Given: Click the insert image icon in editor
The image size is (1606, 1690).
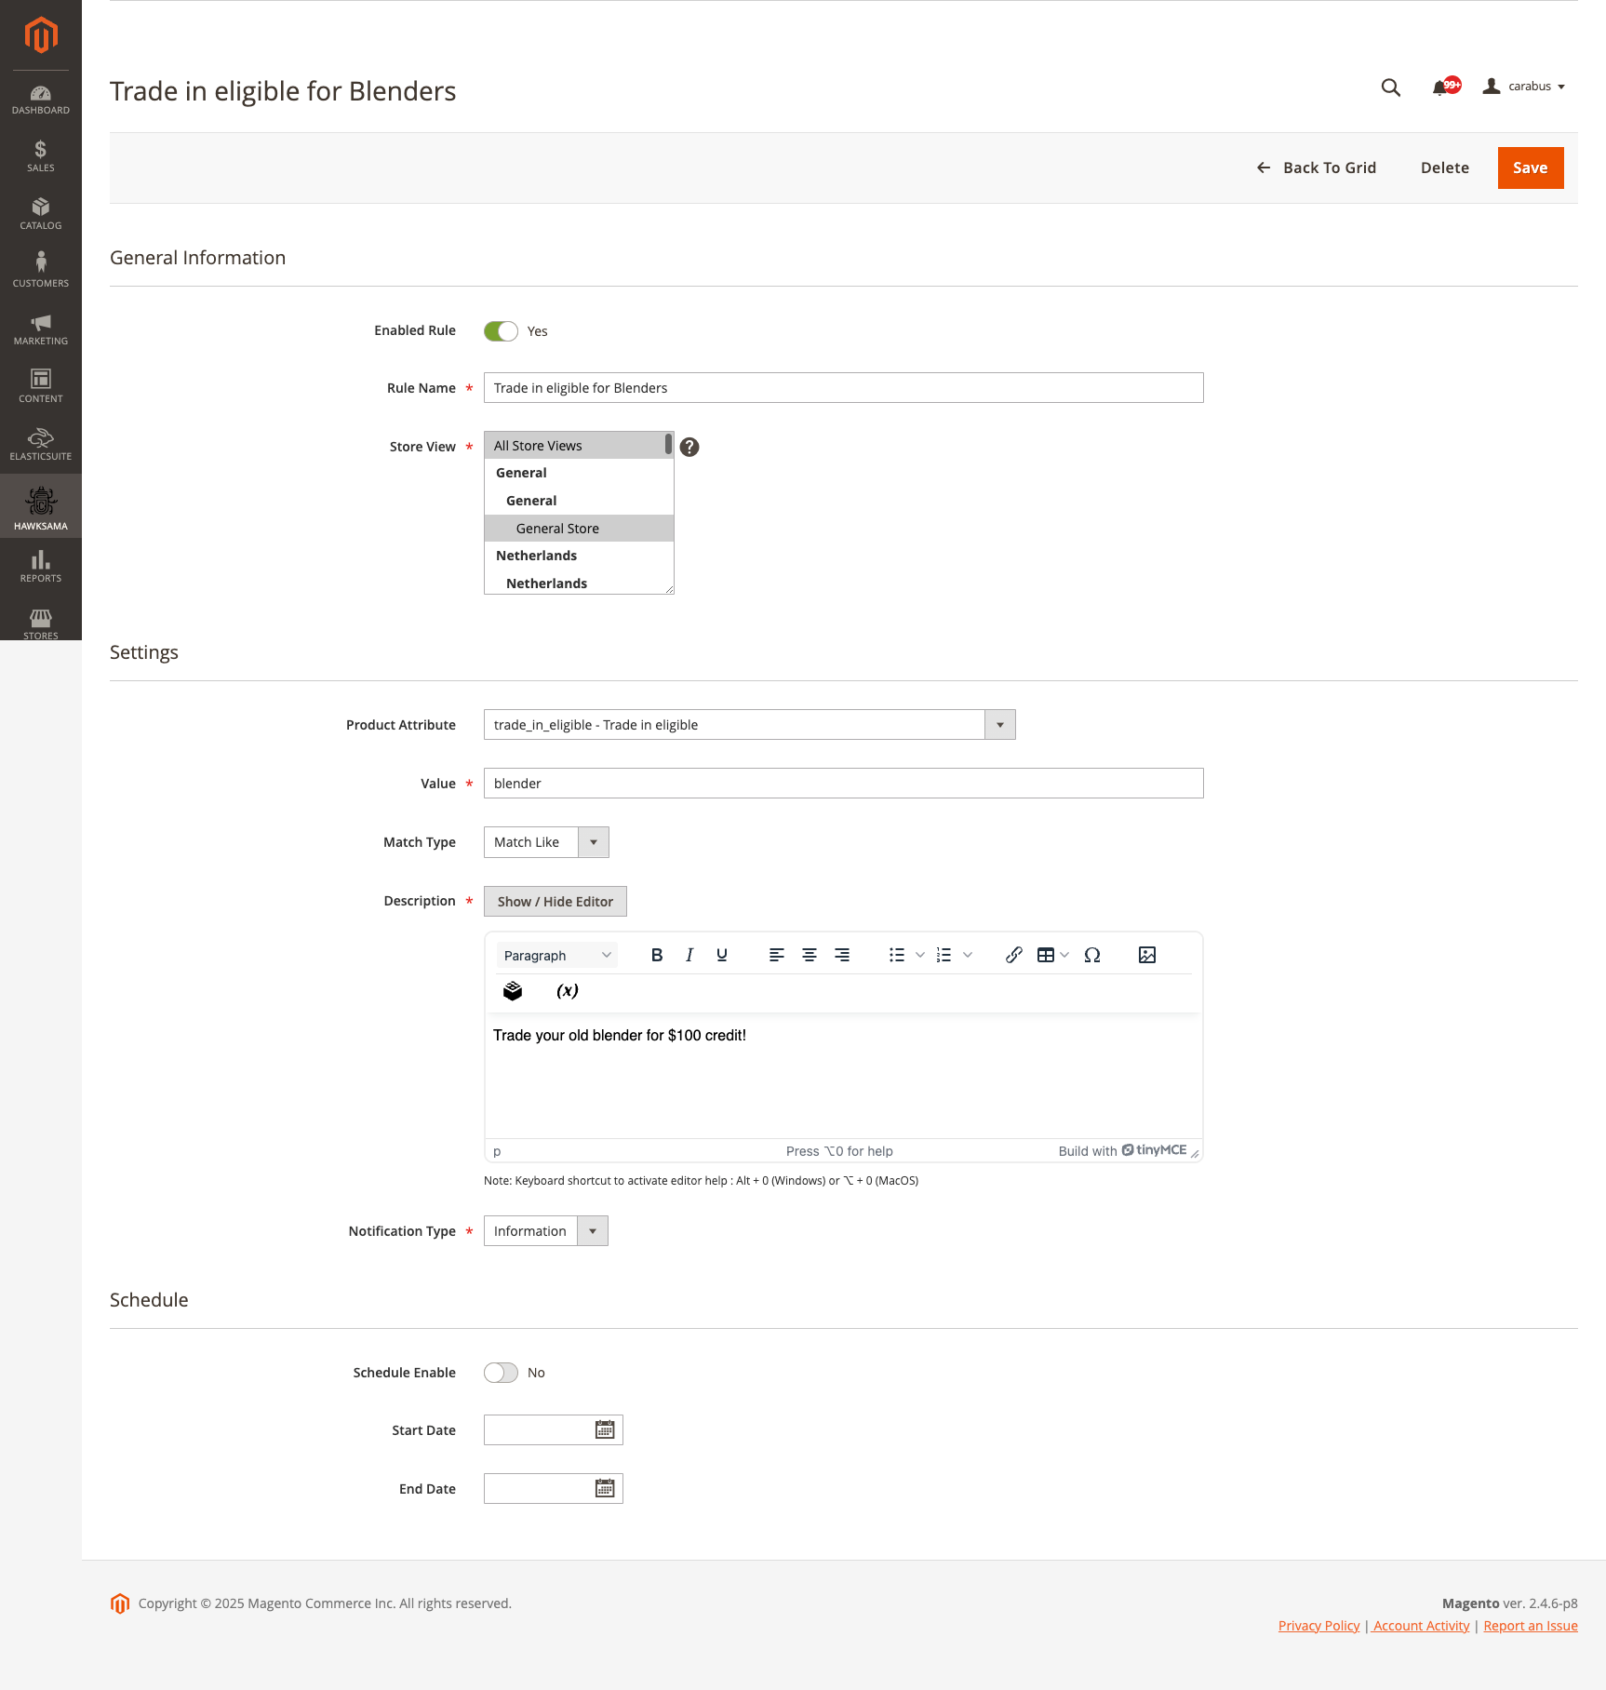Looking at the screenshot, I should 1146,955.
